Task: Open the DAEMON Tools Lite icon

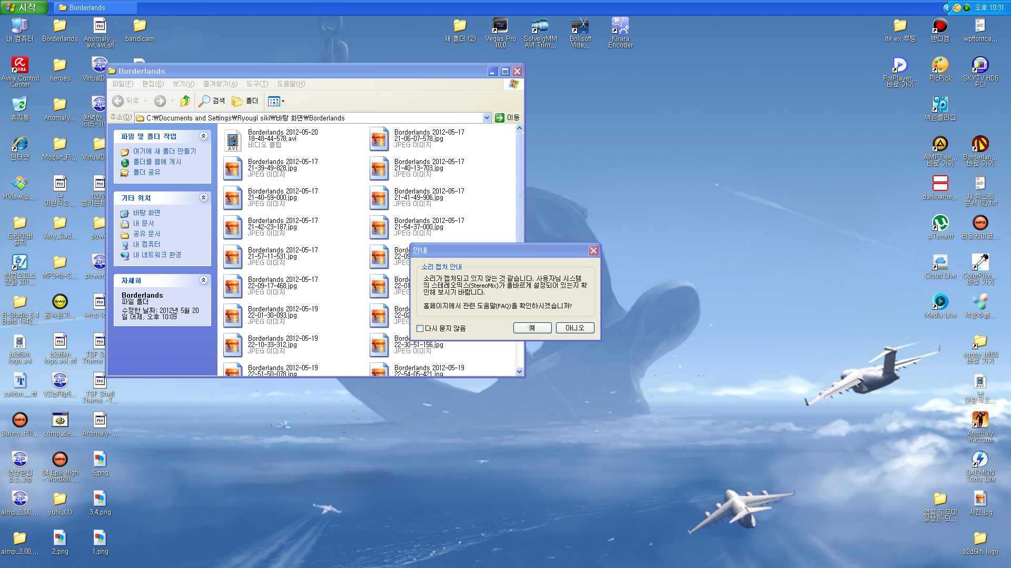Action: pos(980,466)
